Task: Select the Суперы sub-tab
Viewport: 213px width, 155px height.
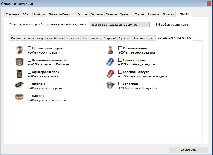Action: [124, 38]
